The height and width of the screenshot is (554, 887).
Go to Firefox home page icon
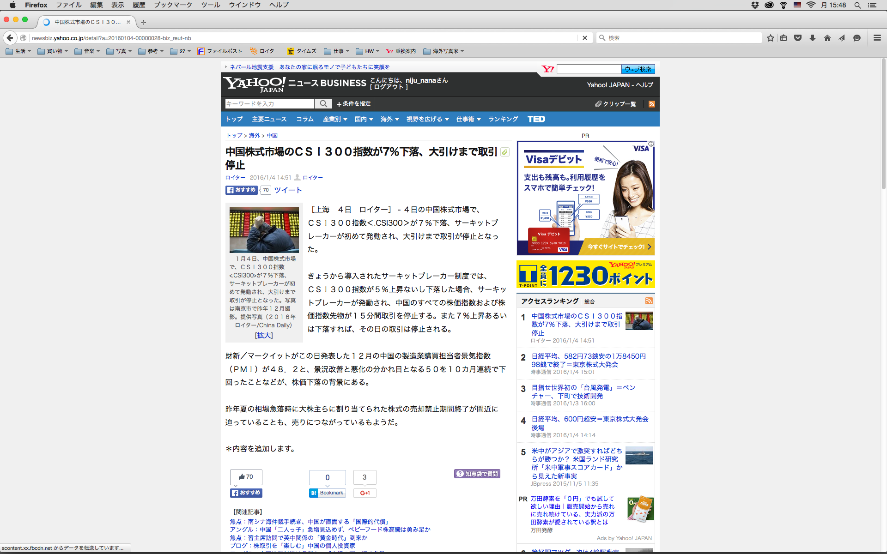point(827,38)
